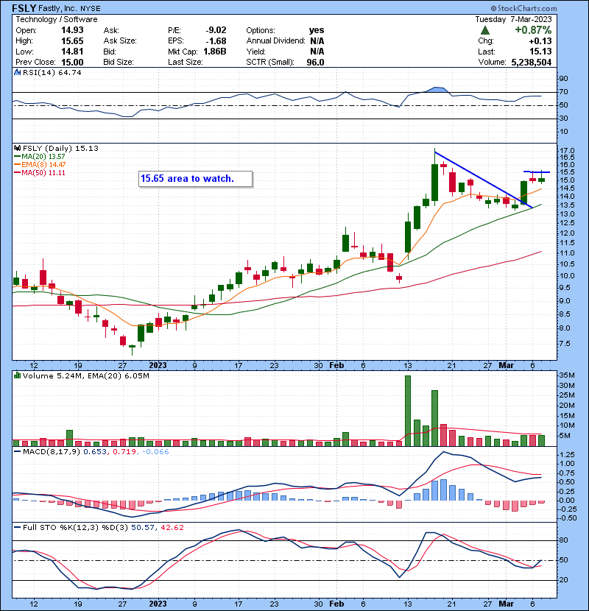Click the candlestick icon beside FSLY (Daily)

tap(17, 148)
